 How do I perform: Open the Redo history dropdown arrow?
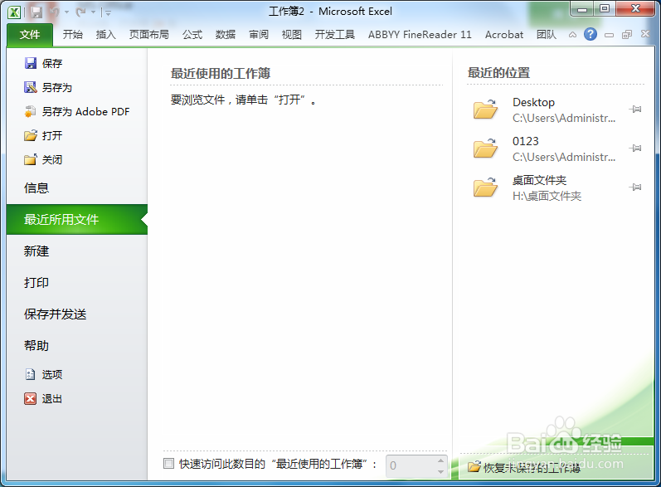click(x=93, y=12)
